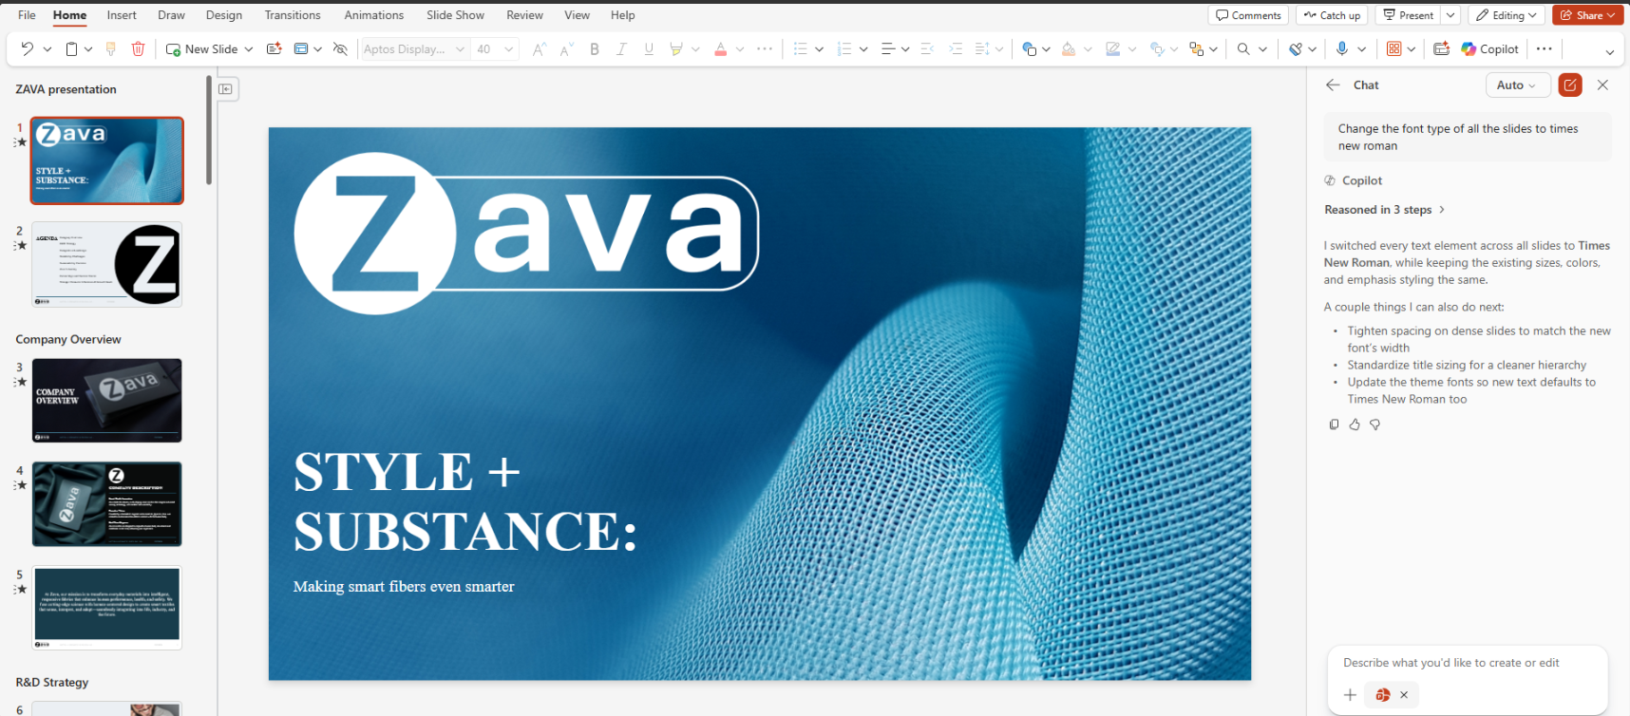Click the New Slide button

[201, 49]
